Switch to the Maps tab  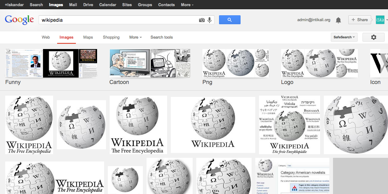(88, 37)
